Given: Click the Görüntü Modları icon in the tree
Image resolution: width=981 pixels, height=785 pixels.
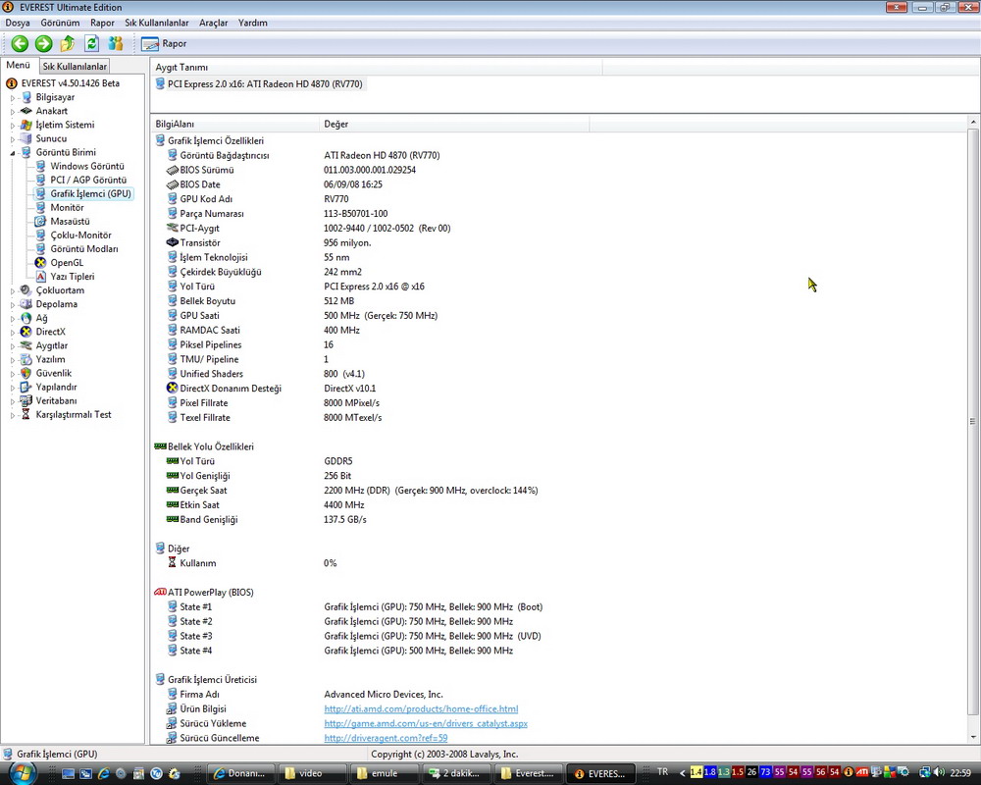Looking at the screenshot, I should (40, 248).
